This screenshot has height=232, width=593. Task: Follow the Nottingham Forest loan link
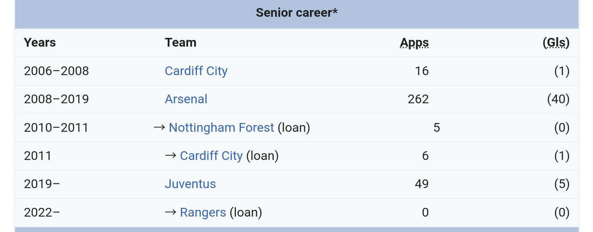[221, 127]
